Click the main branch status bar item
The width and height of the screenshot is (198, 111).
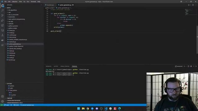(6, 105)
